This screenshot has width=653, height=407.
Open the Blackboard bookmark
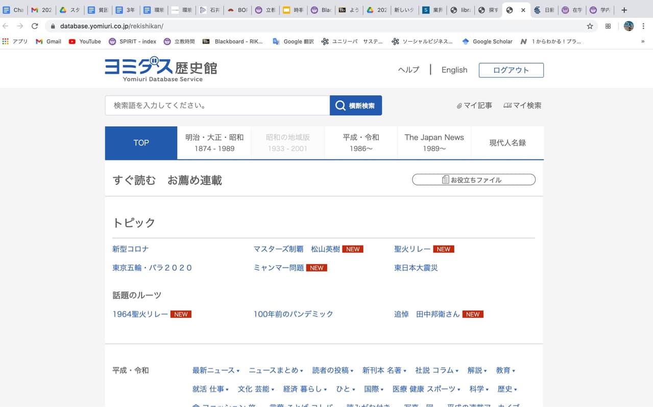click(x=233, y=41)
